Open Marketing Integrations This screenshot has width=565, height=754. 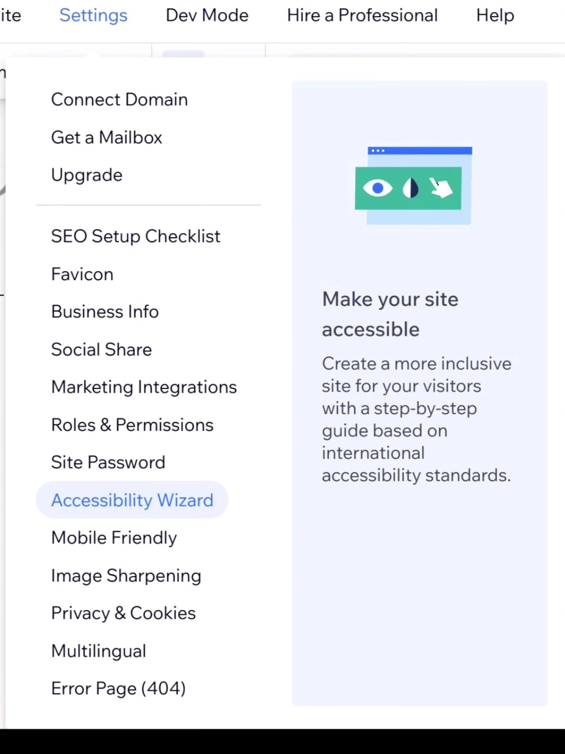coord(144,387)
